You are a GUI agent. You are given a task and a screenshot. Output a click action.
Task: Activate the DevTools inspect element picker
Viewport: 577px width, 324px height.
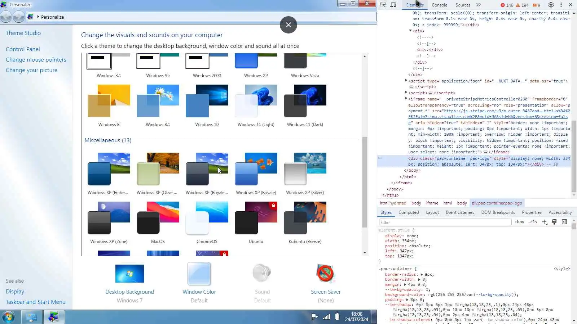(x=383, y=5)
